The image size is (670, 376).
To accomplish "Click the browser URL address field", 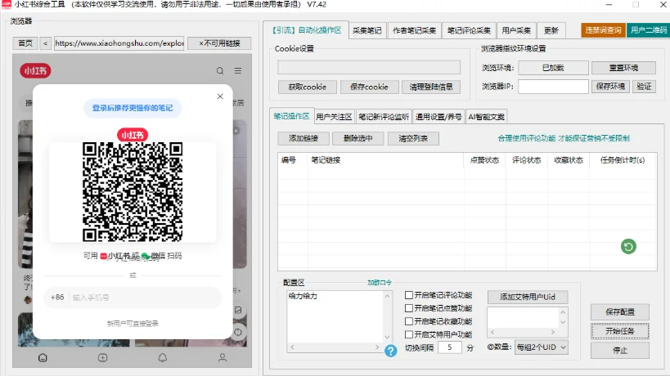I will coord(119,43).
